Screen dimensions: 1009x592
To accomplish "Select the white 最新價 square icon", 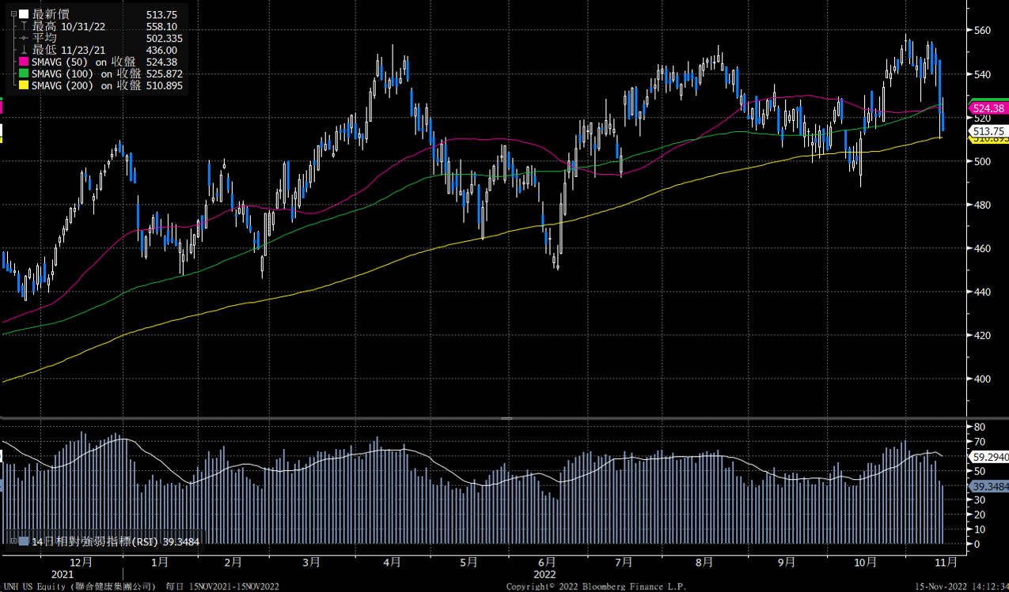I will (x=23, y=13).
